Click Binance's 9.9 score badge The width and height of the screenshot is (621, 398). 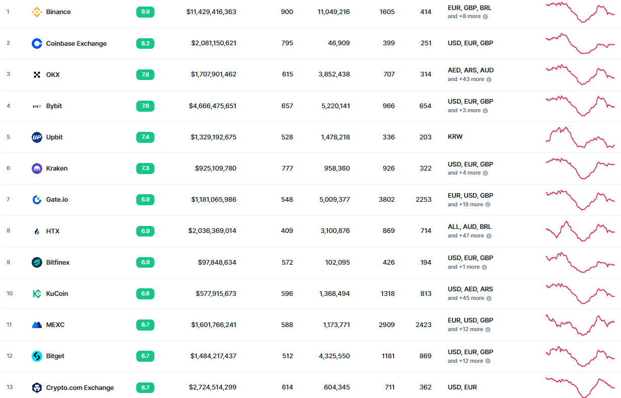tap(145, 12)
